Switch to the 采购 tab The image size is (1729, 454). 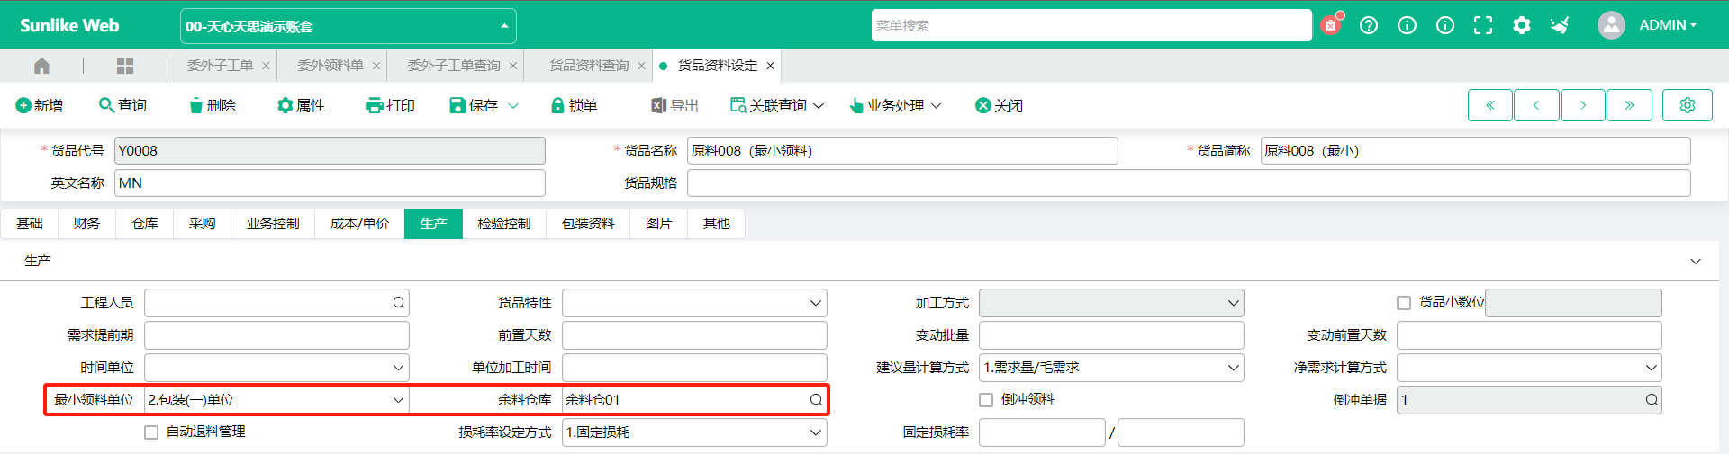(x=203, y=224)
